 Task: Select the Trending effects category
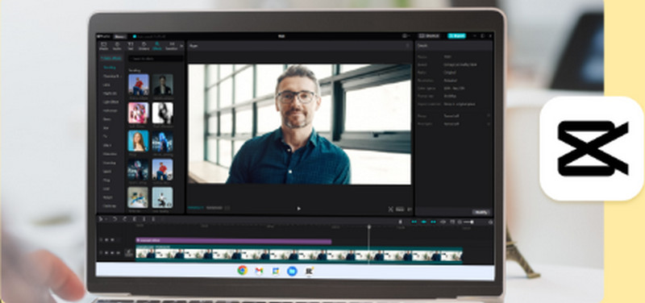[x=110, y=67]
